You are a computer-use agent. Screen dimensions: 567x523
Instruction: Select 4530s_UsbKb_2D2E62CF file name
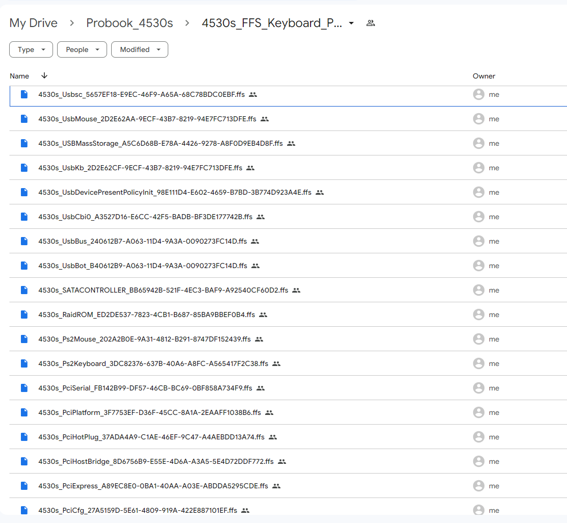(140, 168)
